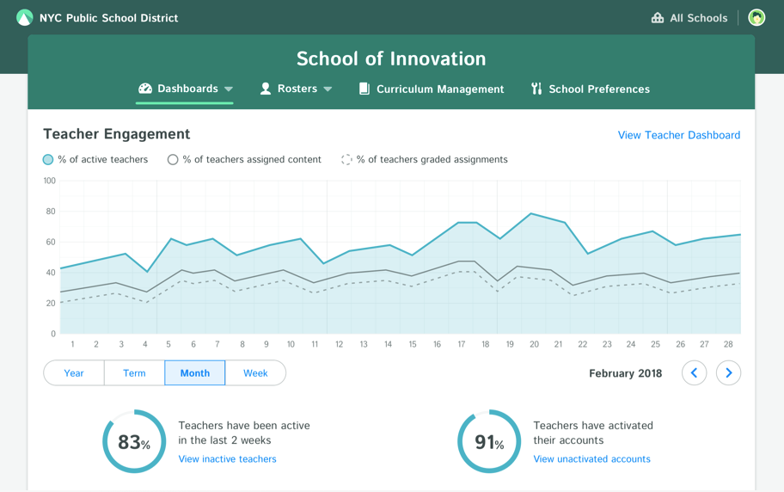
Task: Click the day 20 peak on chart
Action: (531, 213)
